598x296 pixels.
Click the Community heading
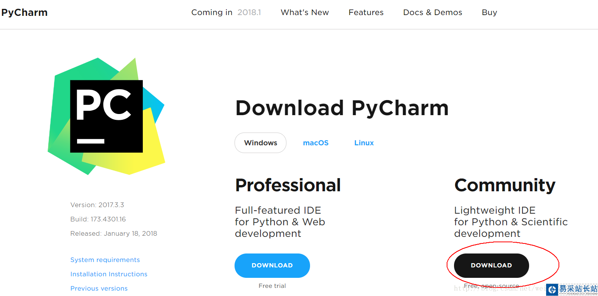505,185
